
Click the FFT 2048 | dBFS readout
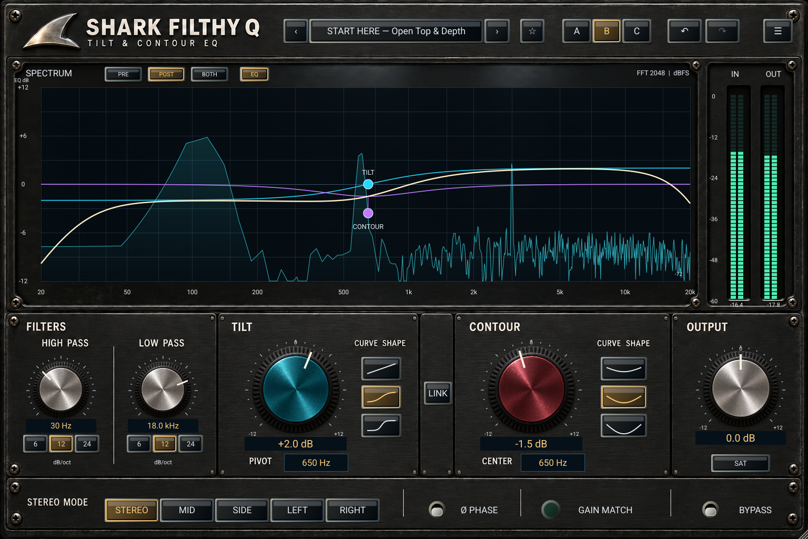pos(663,73)
